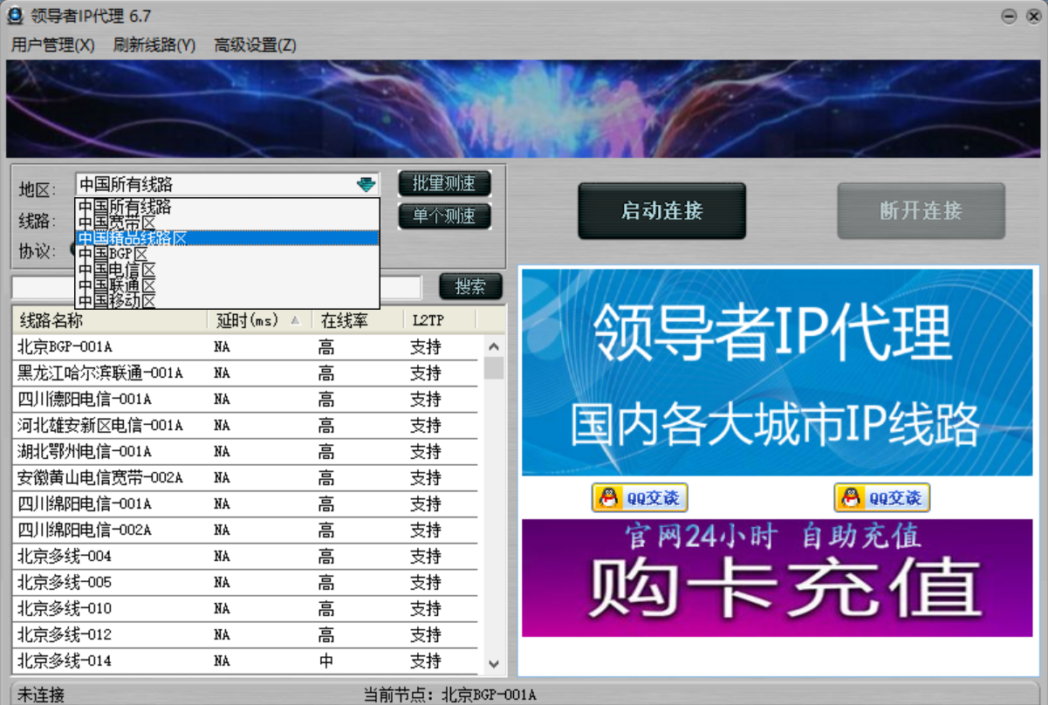Screen dimensions: 1048x705
Task: Click the sort arrow on 延时(ms) column
Action: point(295,320)
